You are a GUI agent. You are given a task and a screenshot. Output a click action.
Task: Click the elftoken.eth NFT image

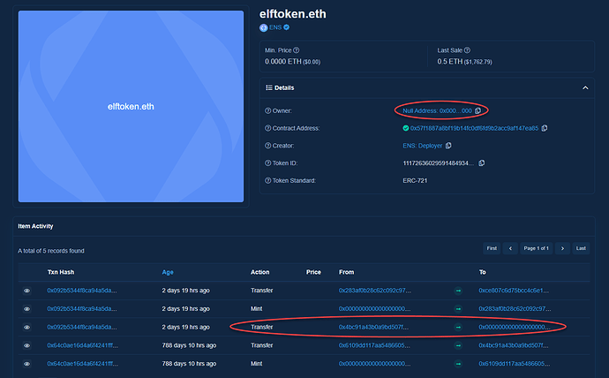click(131, 107)
